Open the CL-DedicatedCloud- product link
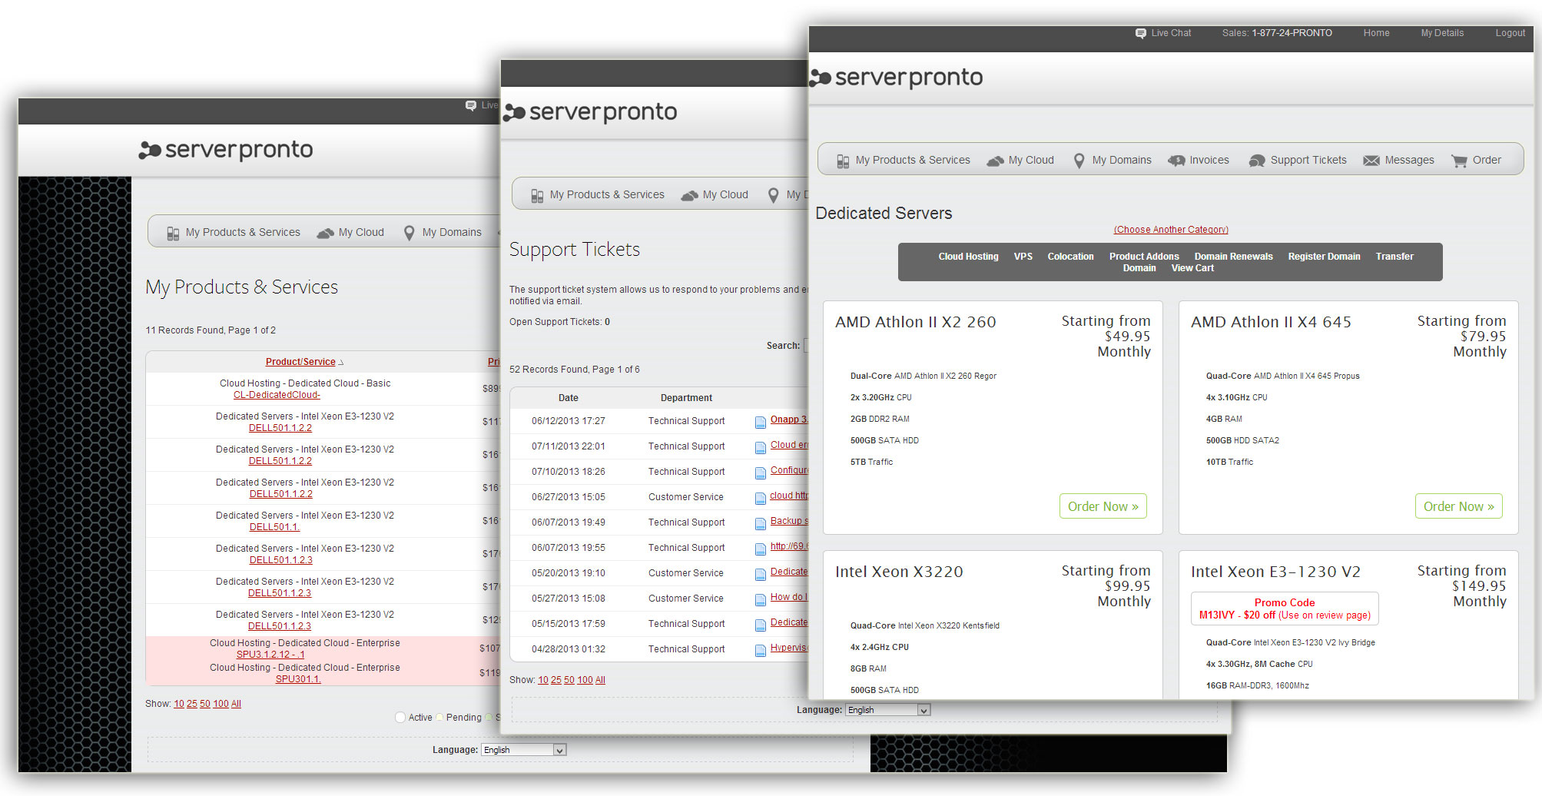 [x=277, y=395]
